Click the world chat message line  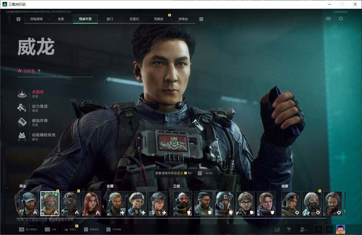pyautogui.click(x=45, y=220)
